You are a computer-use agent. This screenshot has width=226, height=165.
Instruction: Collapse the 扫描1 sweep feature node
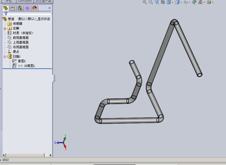point(5,56)
